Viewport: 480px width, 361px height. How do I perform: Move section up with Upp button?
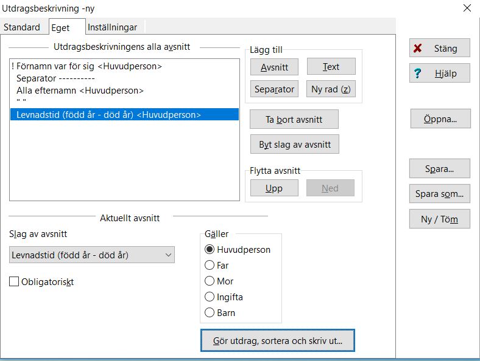pos(274,188)
